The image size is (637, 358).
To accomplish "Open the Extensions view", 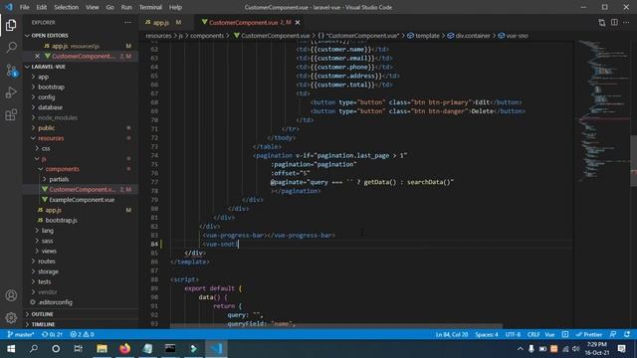I will pos(11,115).
